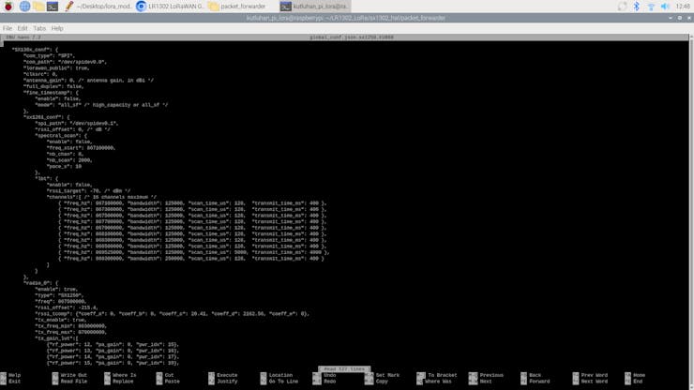Place cursor on the "rssi_target": -70 line
Image resolution: width=694 pixels, height=390 pixels.
[x=88, y=191]
